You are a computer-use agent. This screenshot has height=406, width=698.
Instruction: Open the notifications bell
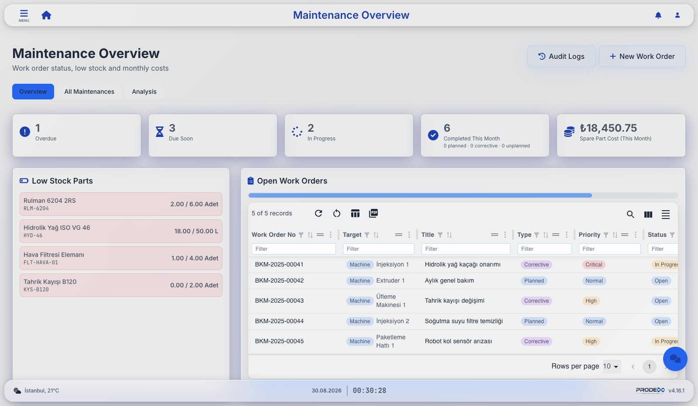[x=658, y=15]
